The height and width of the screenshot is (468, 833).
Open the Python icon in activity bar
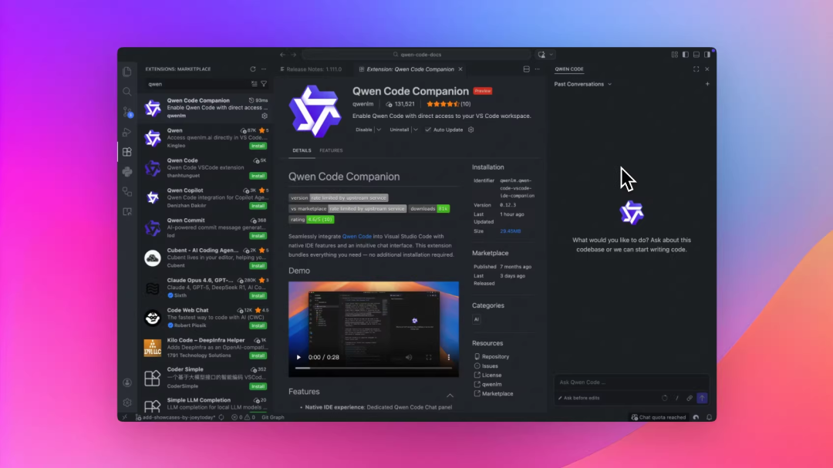pyautogui.click(x=127, y=172)
